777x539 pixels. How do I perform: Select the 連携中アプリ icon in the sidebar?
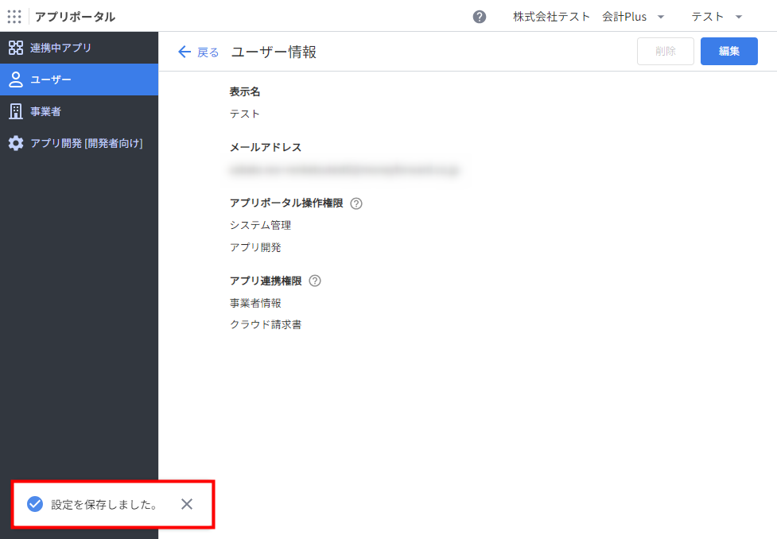(16, 48)
